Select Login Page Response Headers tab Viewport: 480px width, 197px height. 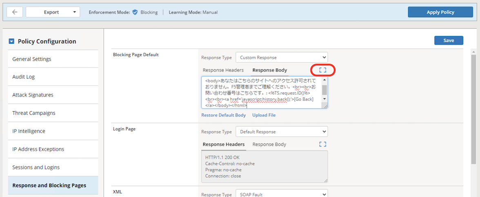click(x=224, y=144)
